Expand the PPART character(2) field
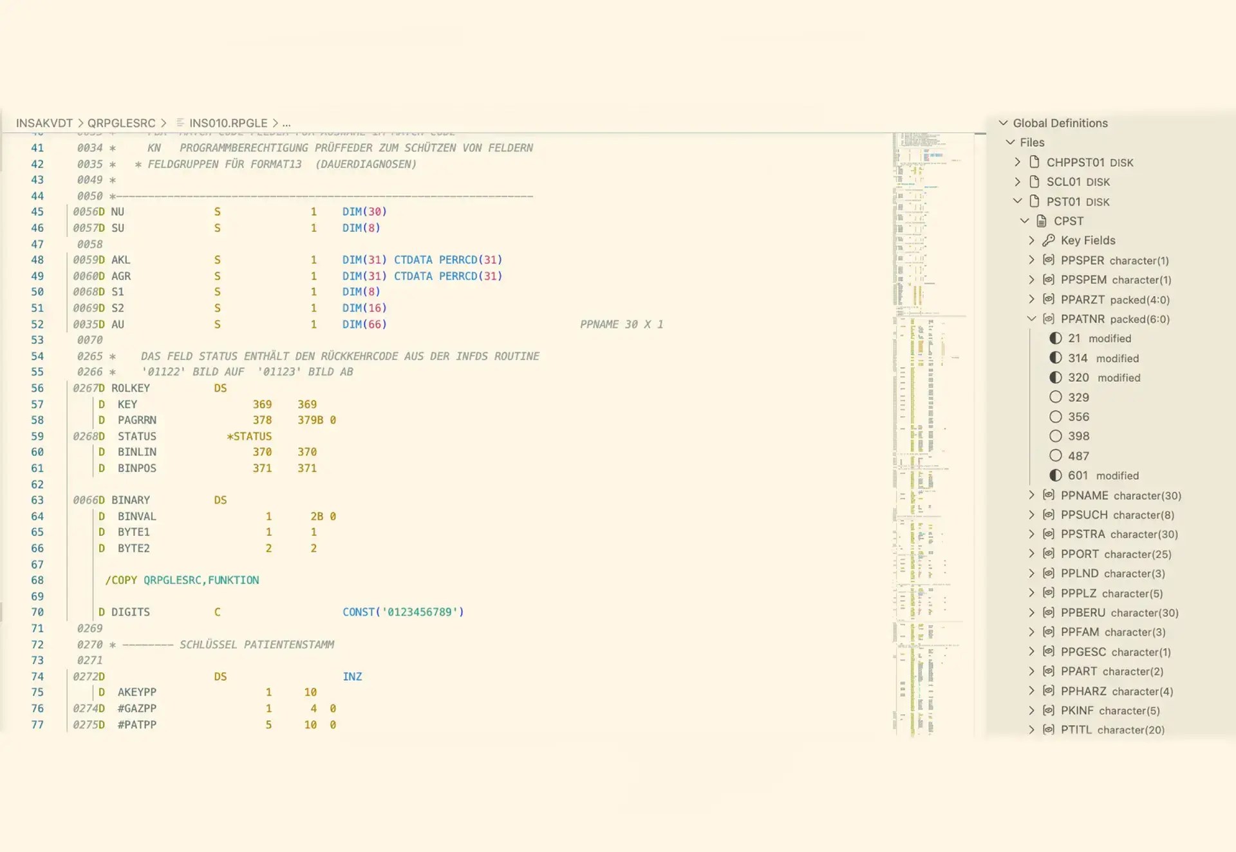 1031,671
